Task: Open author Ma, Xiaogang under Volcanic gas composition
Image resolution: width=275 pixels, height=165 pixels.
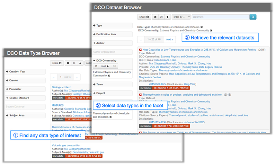Action: tap(78, 149)
